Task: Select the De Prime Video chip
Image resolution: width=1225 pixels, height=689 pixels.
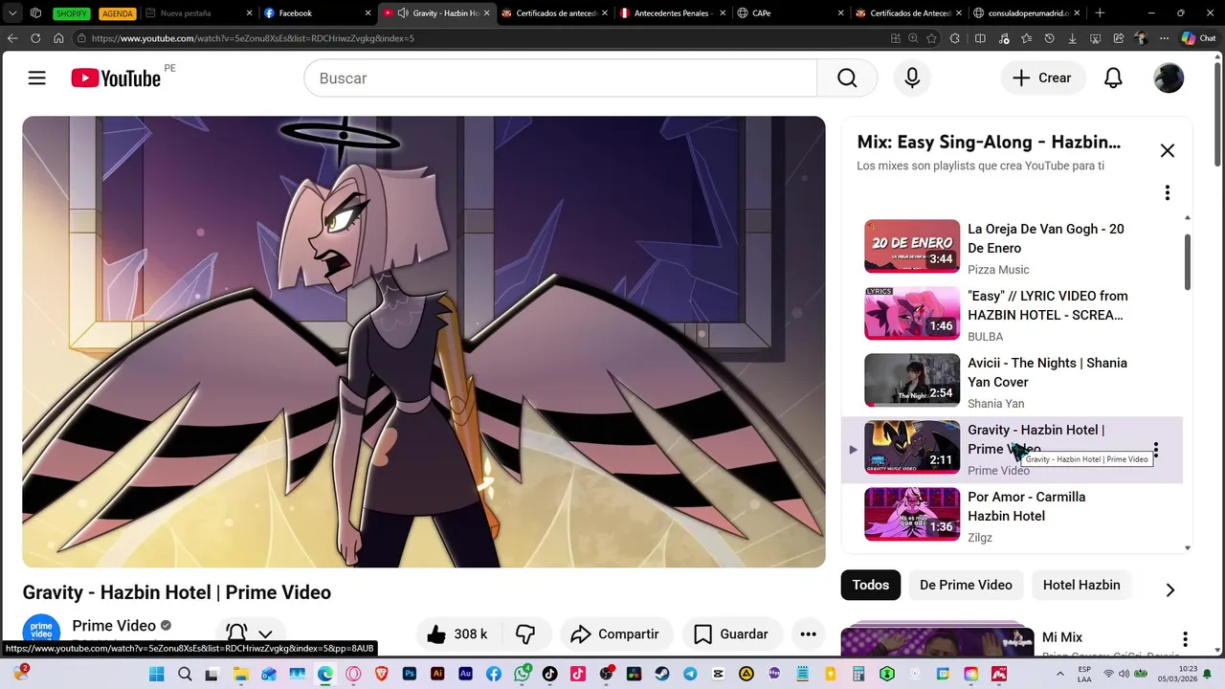Action: point(966,585)
